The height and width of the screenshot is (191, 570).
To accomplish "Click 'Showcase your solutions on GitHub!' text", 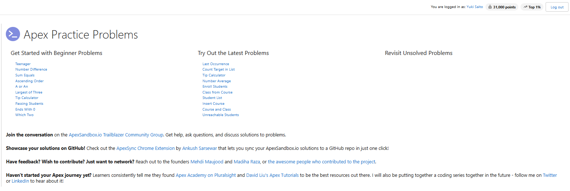I will (x=46, y=148).
